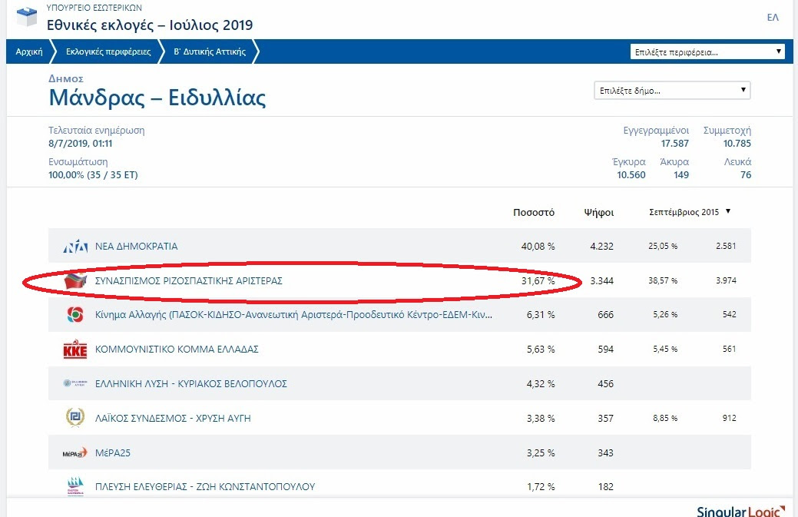Viewport: 798px width, 517px height.
Task: Click the Plefsi Eleftherias ships logo
Action: click(x=75, y=486)
